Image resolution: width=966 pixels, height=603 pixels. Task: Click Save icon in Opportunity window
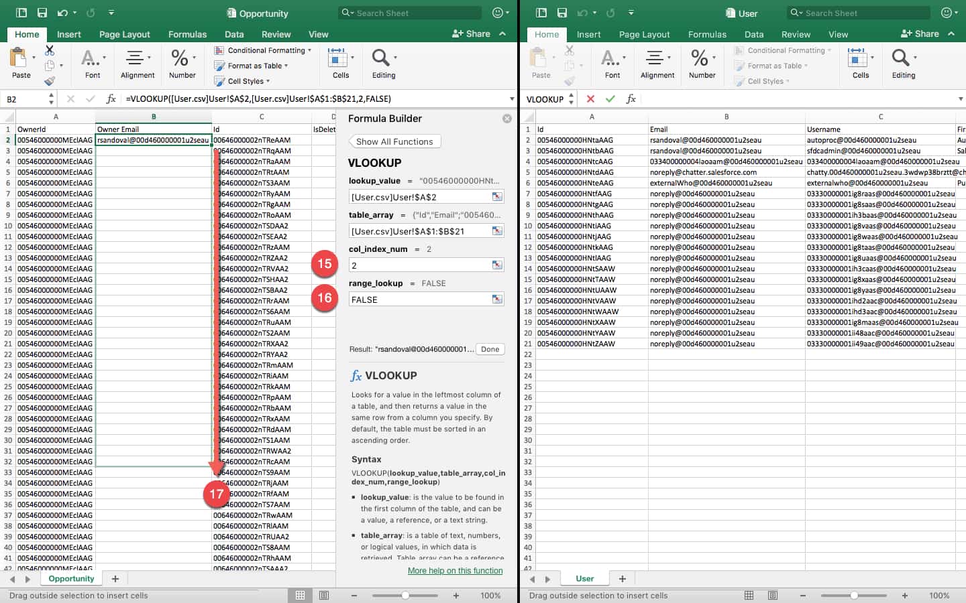click(42, 13)
